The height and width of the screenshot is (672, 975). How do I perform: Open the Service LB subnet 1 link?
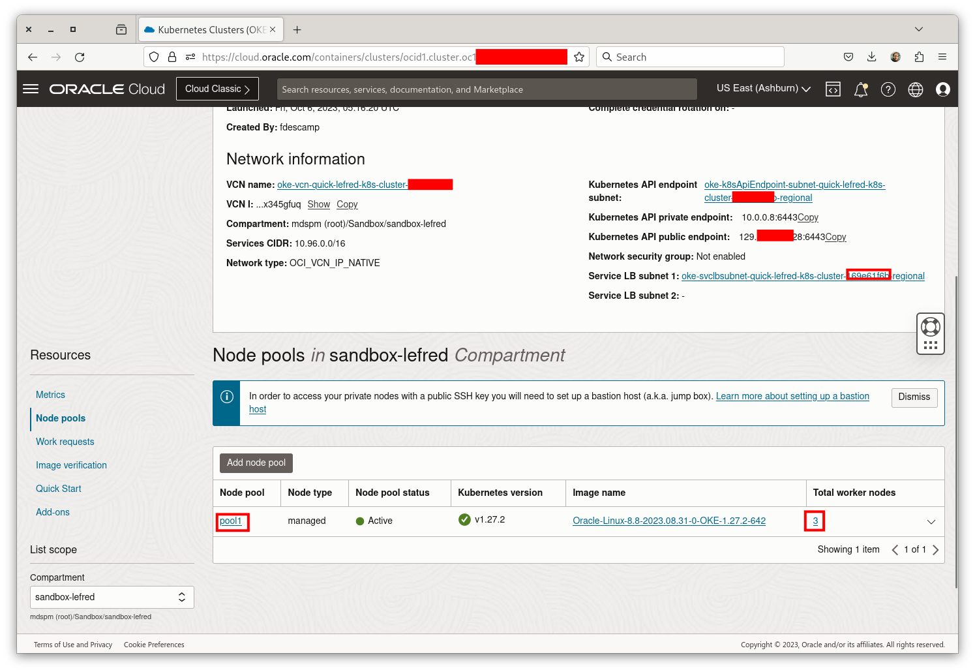point(803,276)
